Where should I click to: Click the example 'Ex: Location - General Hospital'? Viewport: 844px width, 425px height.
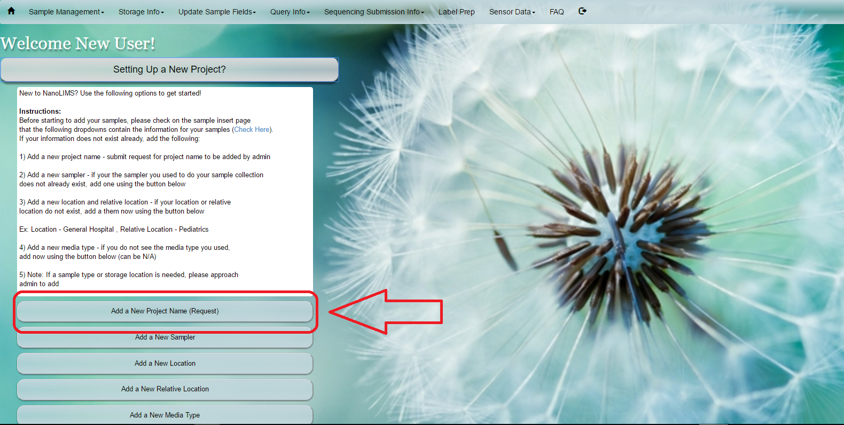114,230
